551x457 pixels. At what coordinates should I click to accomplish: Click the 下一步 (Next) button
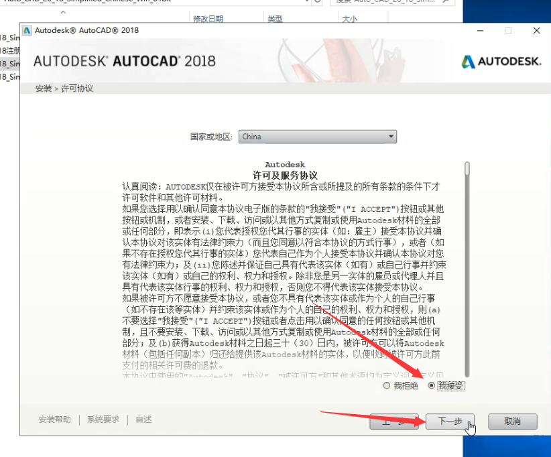point(450,421)
